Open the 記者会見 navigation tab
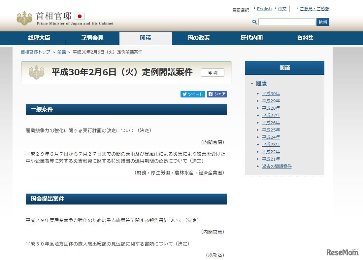The image size is (363, 260). point(92,38)
